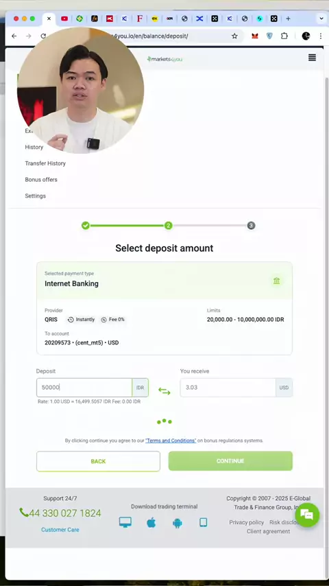Download the desktop trading terminal
The image size is (329, 586).
125,522
